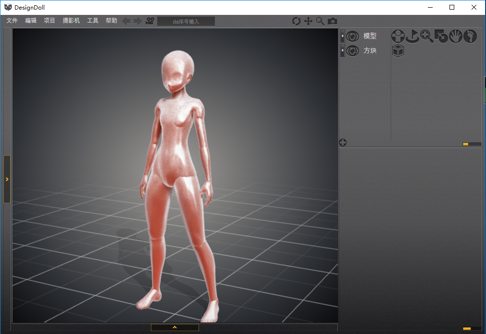Click the magnifier zoom icon in toolbar
Image resolution: width=486 pixels, height=334 pixels.
tap(320, 21)
